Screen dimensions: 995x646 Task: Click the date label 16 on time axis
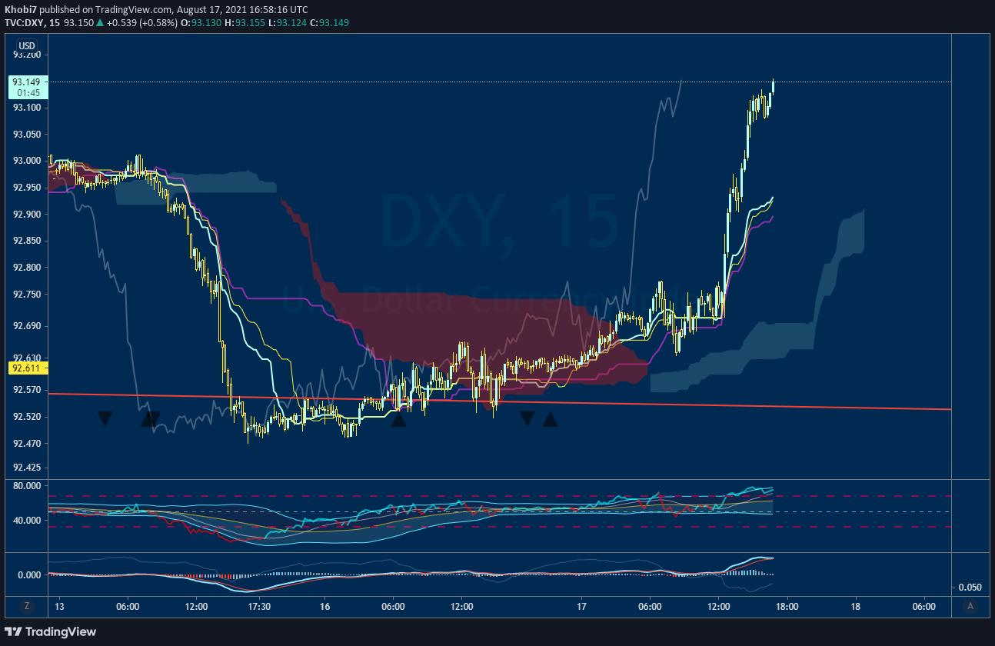[x=326, y=607]
